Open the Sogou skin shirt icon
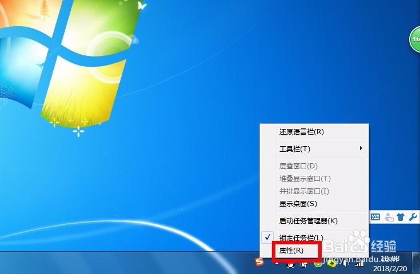Screen dimensions: 420x274 click(401, 217)
